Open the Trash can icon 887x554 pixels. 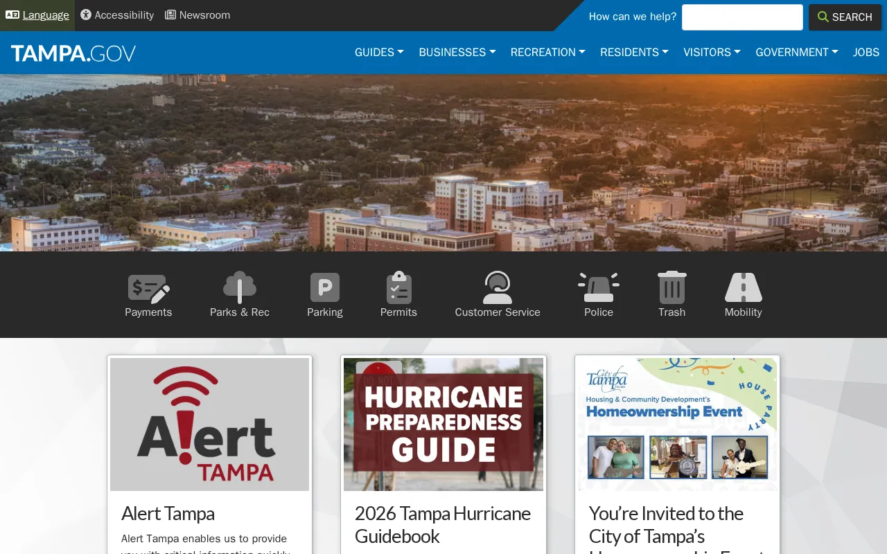(671, 287)
